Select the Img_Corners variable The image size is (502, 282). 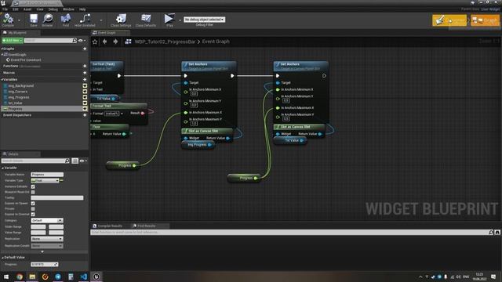pos(17,92)
